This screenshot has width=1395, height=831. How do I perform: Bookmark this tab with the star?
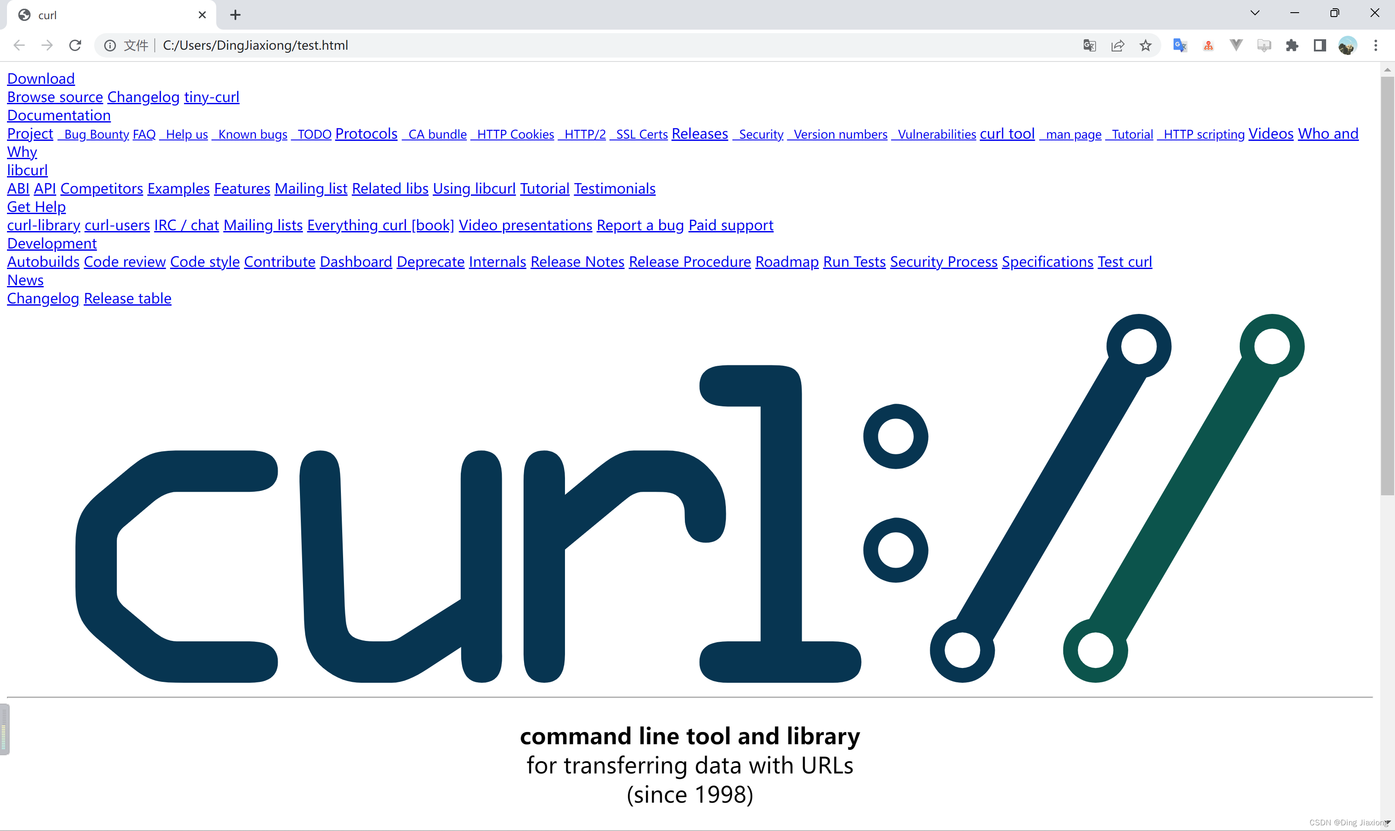(x=1145, y=45)
